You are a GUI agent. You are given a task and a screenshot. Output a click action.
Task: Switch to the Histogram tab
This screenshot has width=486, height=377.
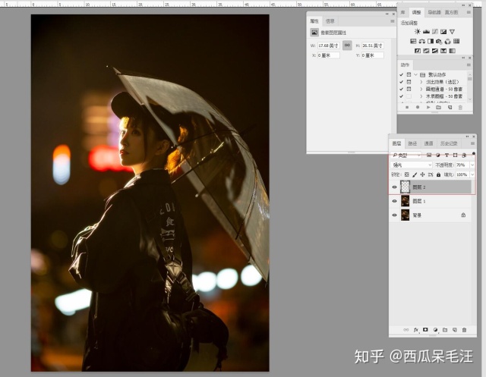pyautogui.click(x=451, y=12)
